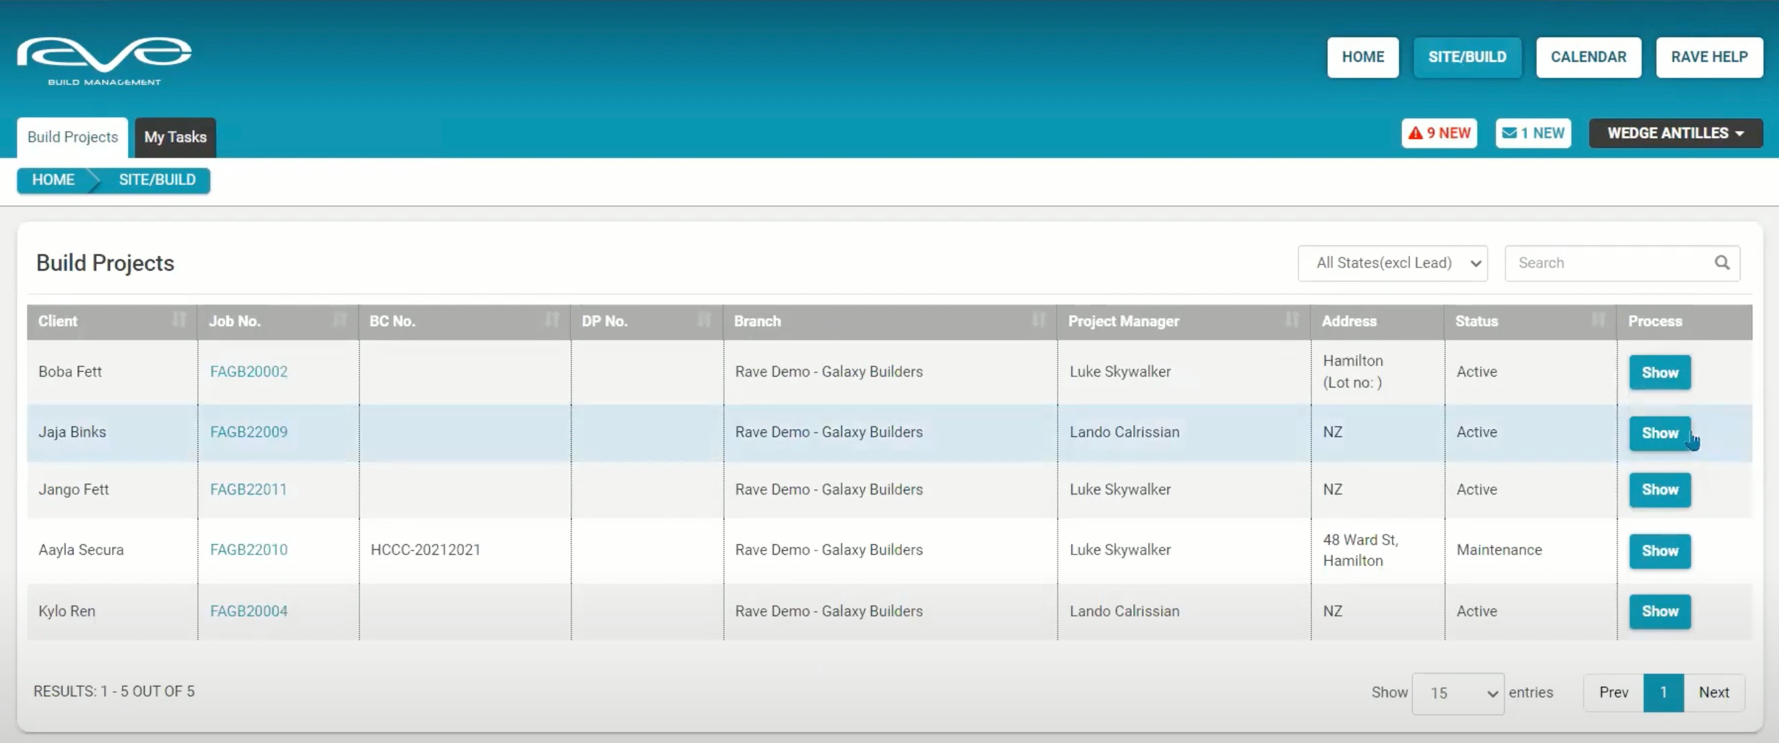
Task: Sort by Status column sort icon
Action: (1598, 320)
